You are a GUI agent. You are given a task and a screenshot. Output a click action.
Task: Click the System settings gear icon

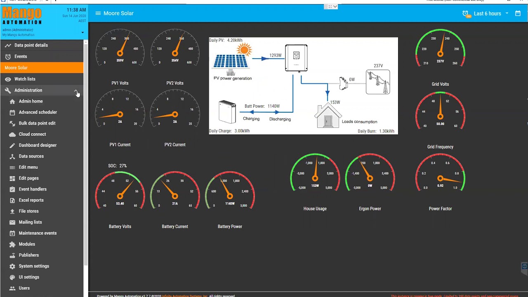coord(12,266)
